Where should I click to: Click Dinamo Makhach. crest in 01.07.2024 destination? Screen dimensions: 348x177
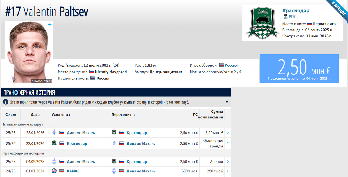tap(114, 171)
